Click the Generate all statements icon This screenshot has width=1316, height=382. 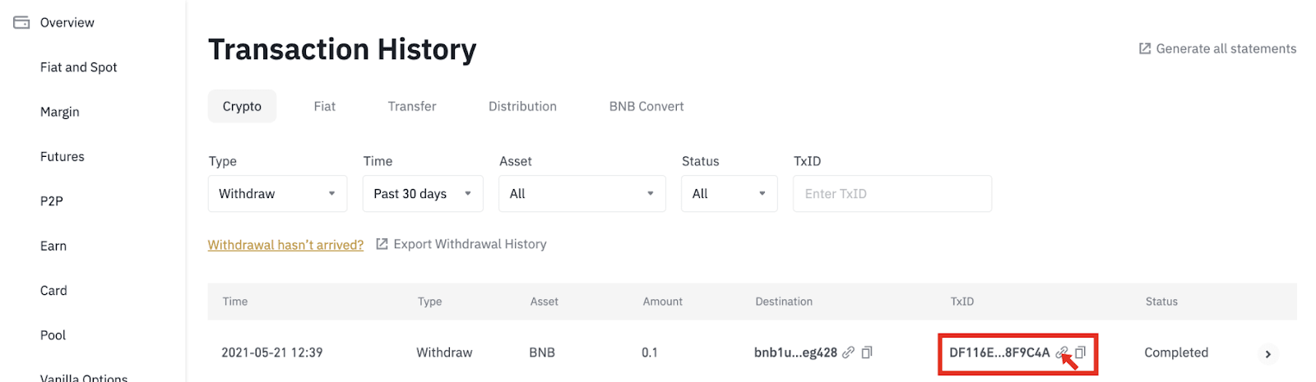[x=1144, y=48]
